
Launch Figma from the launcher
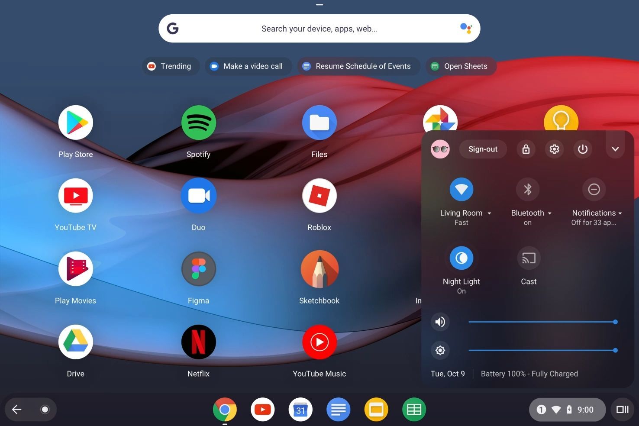click(198, 269)
